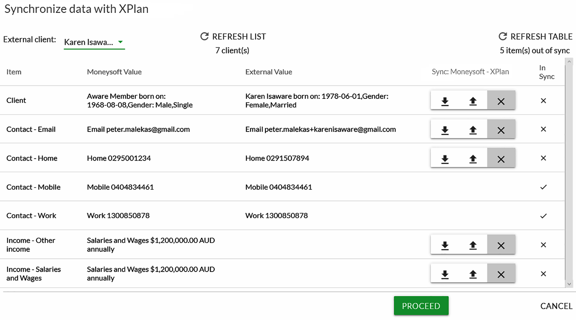Viewport: 576px width, 320px height.
Task: Click the green PROCEED button
Action: click(x=421, y=306)
